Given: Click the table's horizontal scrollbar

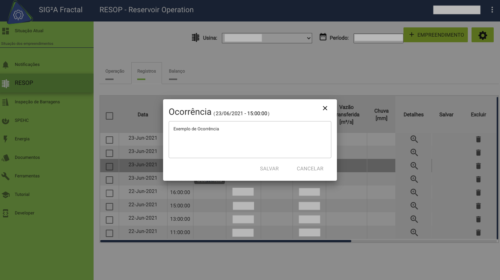Looking at the screenshot, I should click(x=226, y=241).
